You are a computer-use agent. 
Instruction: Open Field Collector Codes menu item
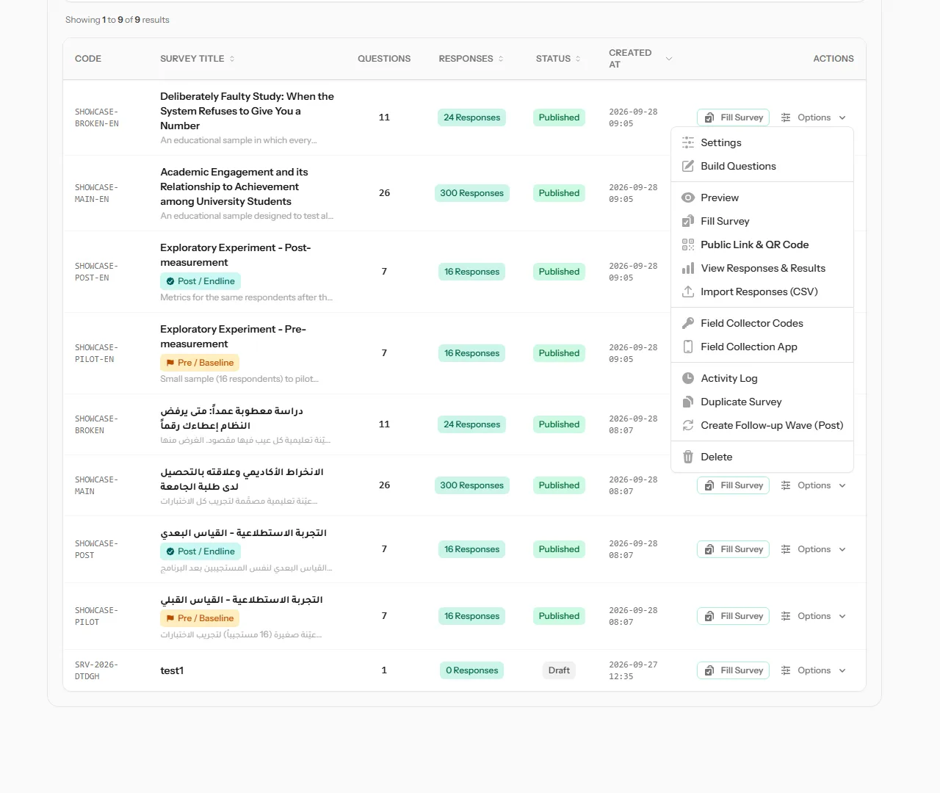click(762, 323)
